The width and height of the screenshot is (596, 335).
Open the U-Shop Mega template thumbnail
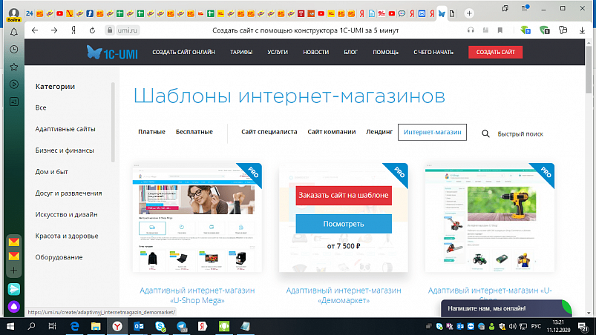[197, 218]
